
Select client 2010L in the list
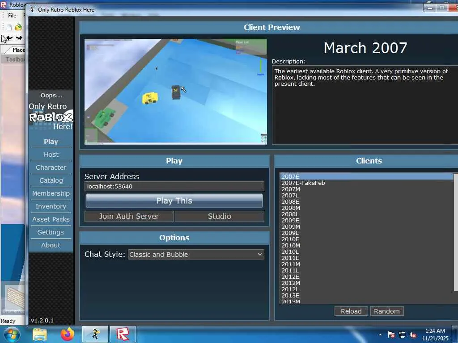point(367,252)
